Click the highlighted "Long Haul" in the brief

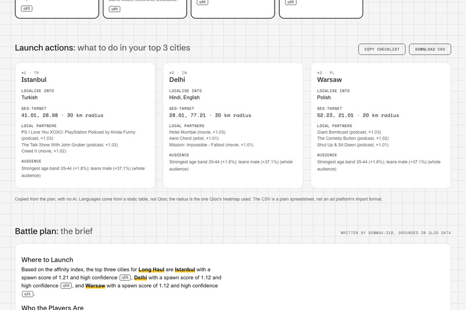(151, 270)
